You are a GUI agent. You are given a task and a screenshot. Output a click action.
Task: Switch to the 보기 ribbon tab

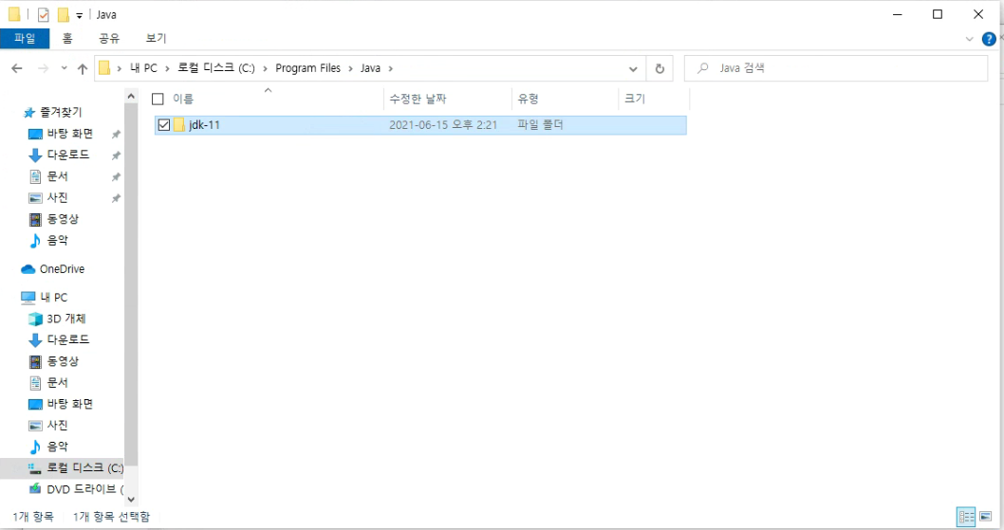[x=156, y=39]
